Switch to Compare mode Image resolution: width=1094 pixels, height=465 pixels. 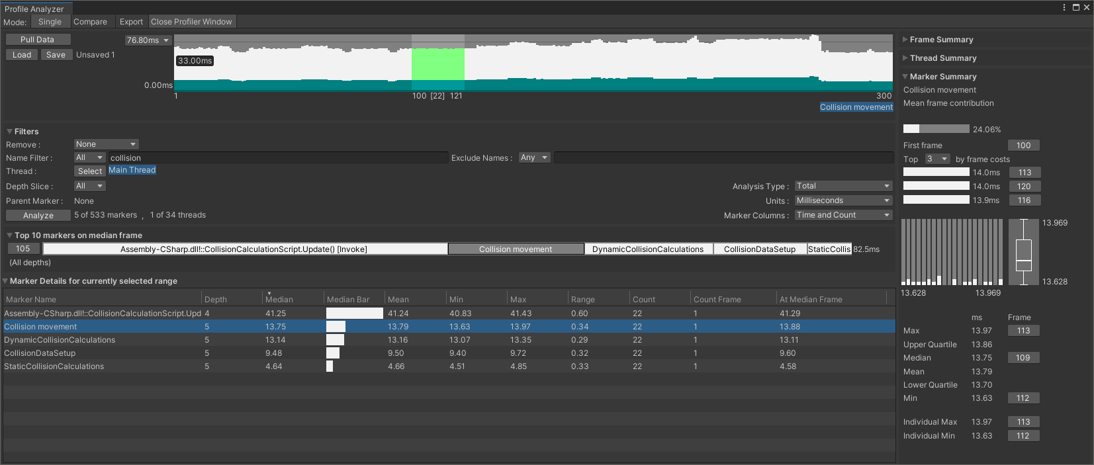pyautogui.click(x=90, y=22)
